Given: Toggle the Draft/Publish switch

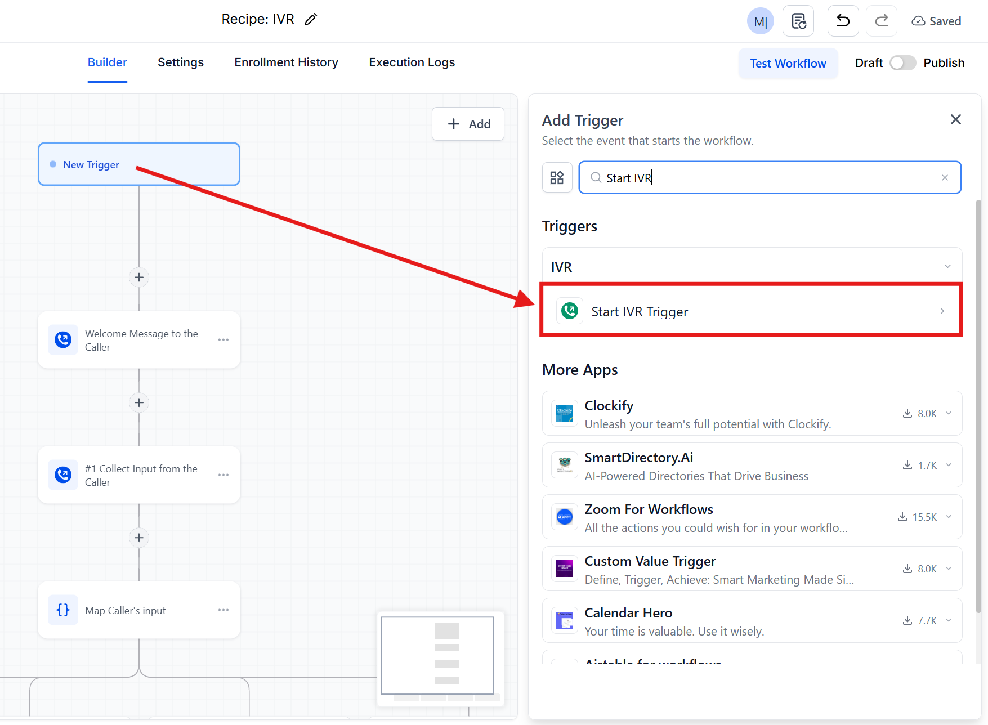Looking at the screenshot, I should (903, 63).
